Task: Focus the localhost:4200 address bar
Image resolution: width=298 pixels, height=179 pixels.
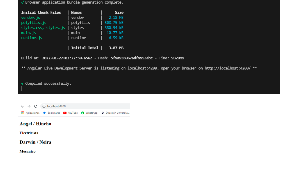Action: 85,106
